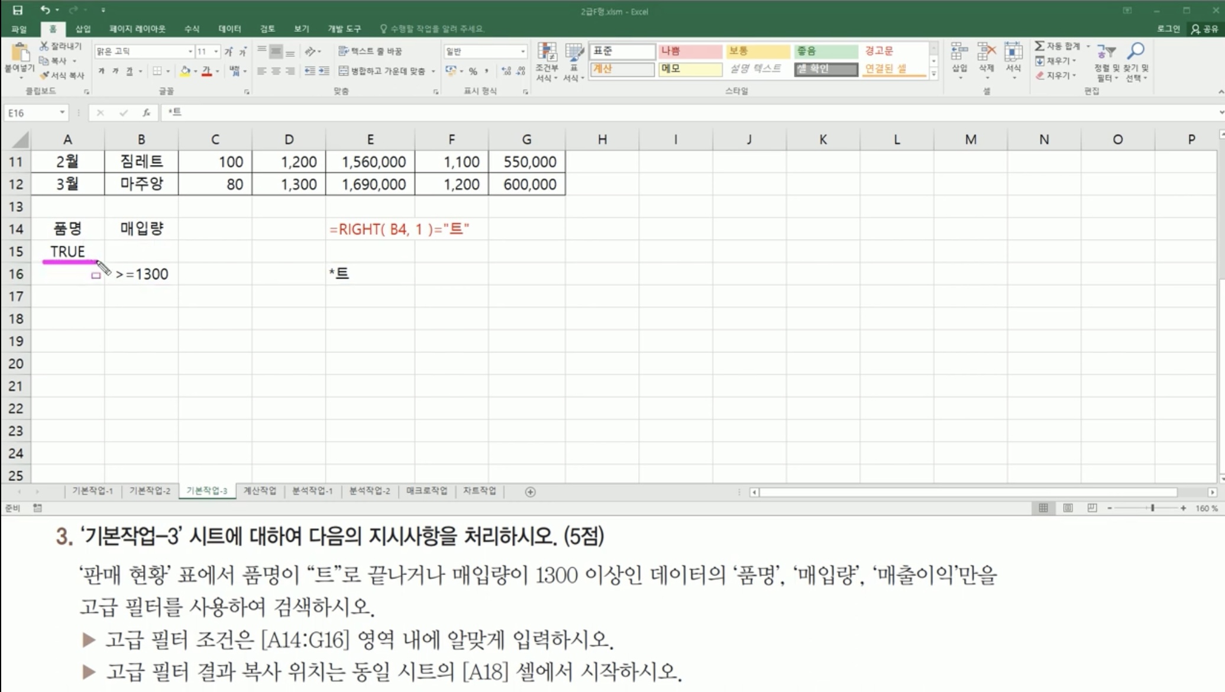Select cell B16 containing >=1300
This screenshot has height=692, width=1225.
pos(141,274)
